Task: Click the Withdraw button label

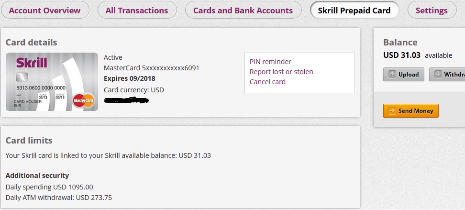Action: click(454, 74)
